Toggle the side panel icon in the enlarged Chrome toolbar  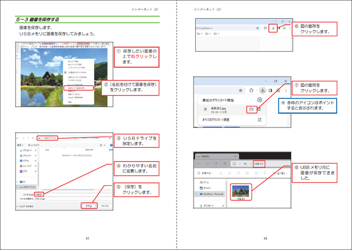[x=271, y=90]
